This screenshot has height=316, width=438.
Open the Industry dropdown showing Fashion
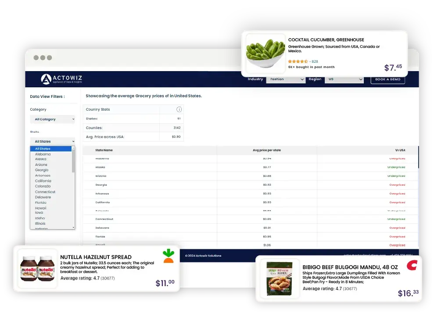coord(286,79)
